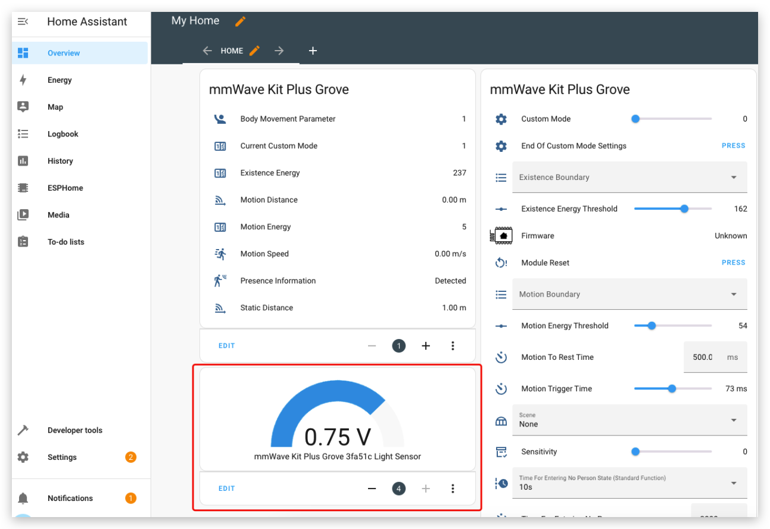Open Time For Entering No Person State dropdown

pyautogui.click(x=629, y=483)
